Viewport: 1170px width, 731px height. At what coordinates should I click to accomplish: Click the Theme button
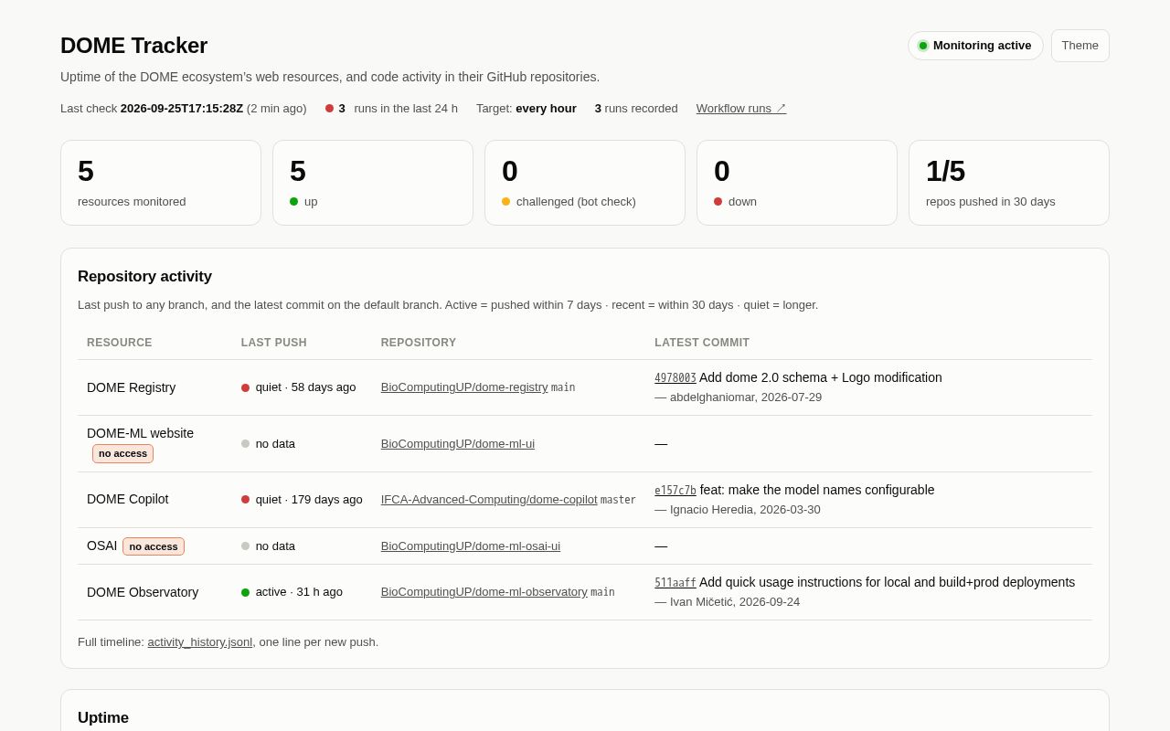tap(1080, 46)
